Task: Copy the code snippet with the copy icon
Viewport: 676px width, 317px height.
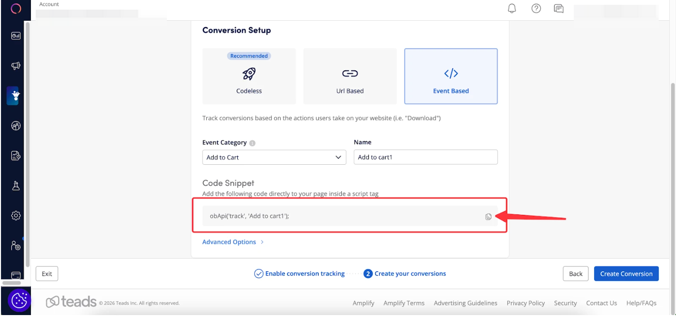Action: coord(488,217)
